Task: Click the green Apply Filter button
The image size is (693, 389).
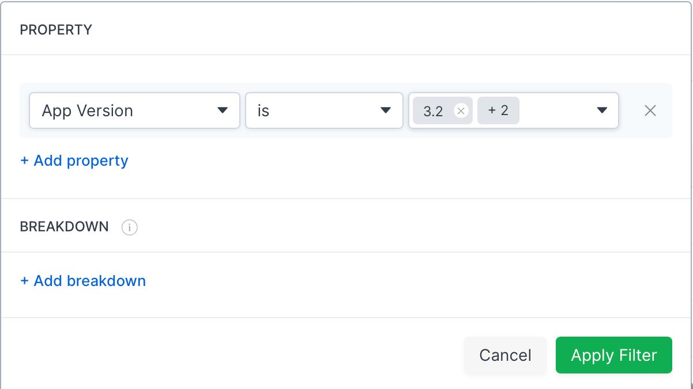Action: [614, 355]
